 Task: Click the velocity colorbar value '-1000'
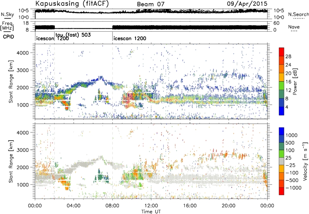click(x=294, y=188)
